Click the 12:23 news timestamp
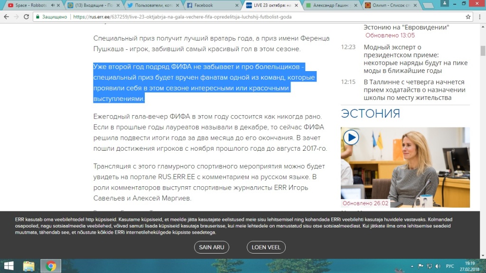Screen dimensions: 486x273 click(348, 47)
